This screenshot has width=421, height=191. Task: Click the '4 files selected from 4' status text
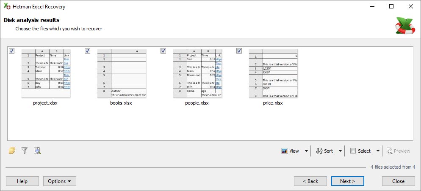[393, 167]
